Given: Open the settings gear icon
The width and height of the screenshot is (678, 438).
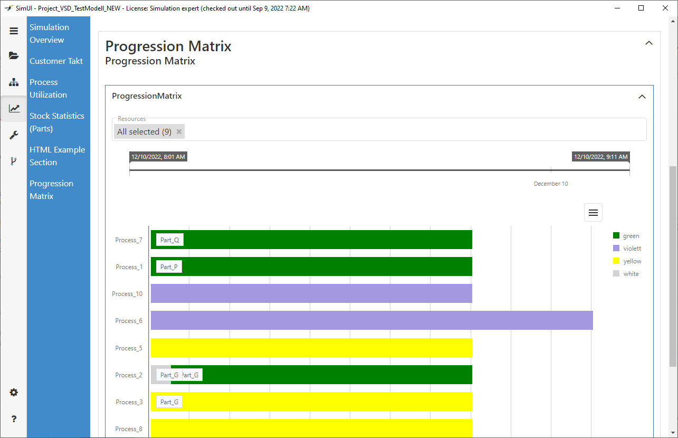Looking at the screenshot, I should [14, 392].
